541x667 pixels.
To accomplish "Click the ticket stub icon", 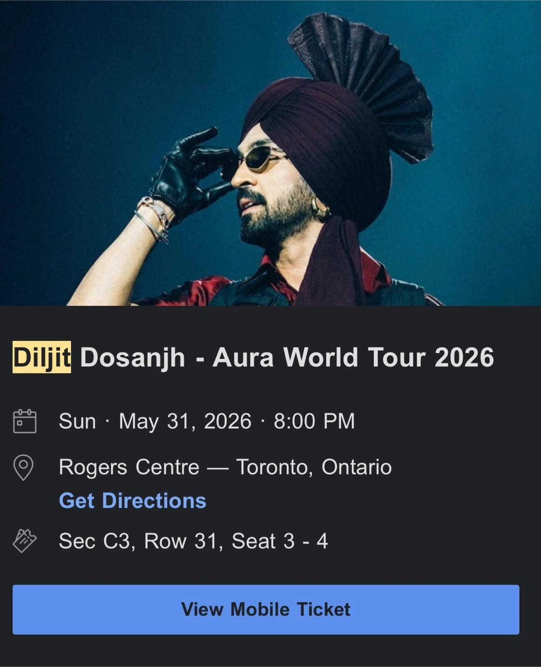I will [x=25, y=541].
